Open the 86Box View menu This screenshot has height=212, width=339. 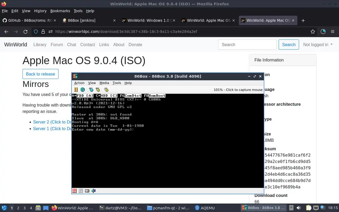pyautogui.click(x=92, y=83)
